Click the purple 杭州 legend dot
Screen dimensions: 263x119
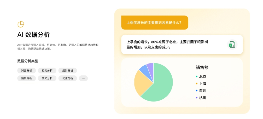pos(197,98)
